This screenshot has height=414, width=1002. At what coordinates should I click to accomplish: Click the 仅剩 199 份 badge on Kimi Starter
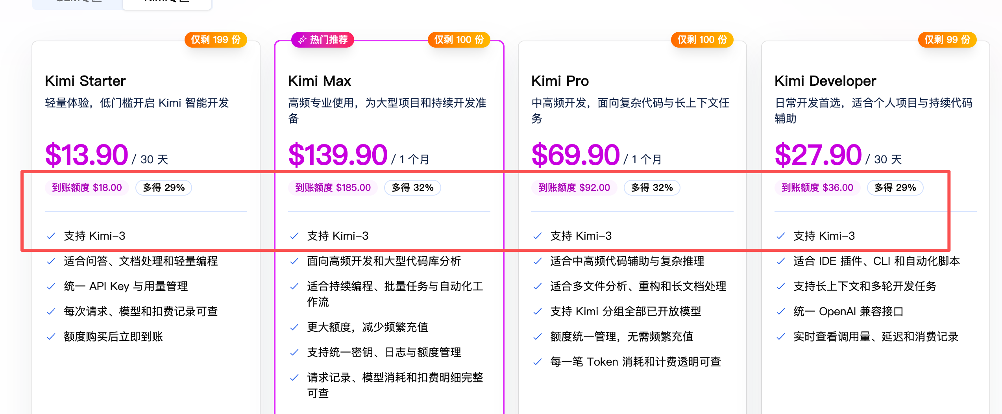[x=216, y=40]
